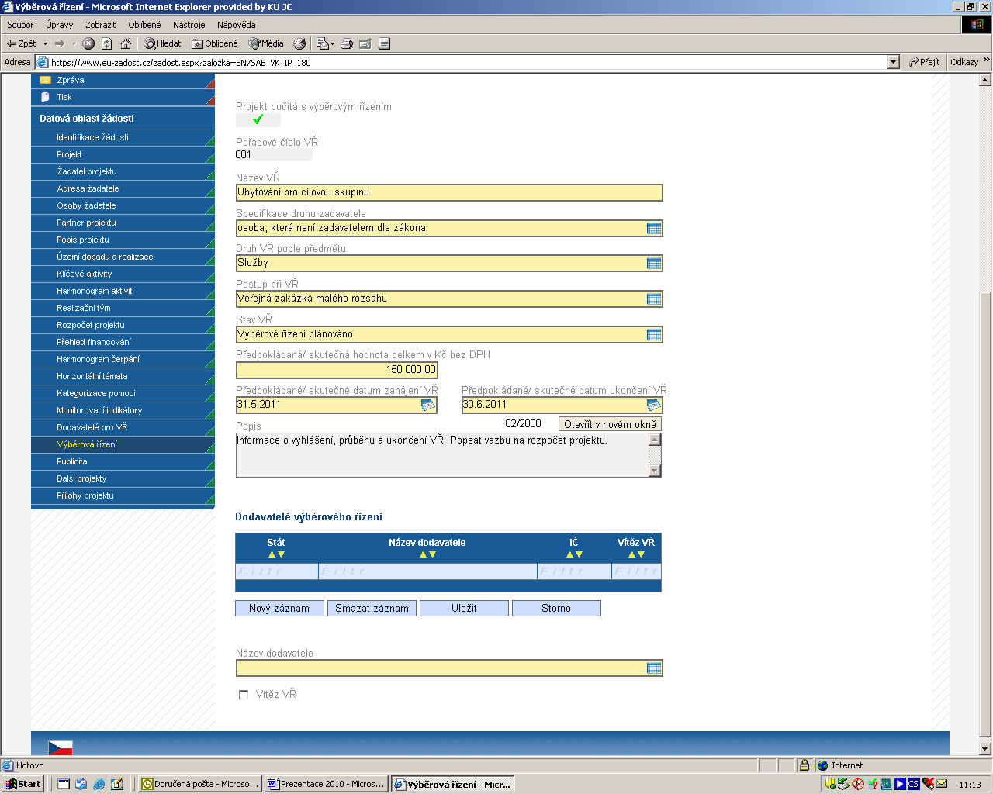Open the Nástroje menu
Viewport: 993px width, 794px height.
(x=189, y=25)
